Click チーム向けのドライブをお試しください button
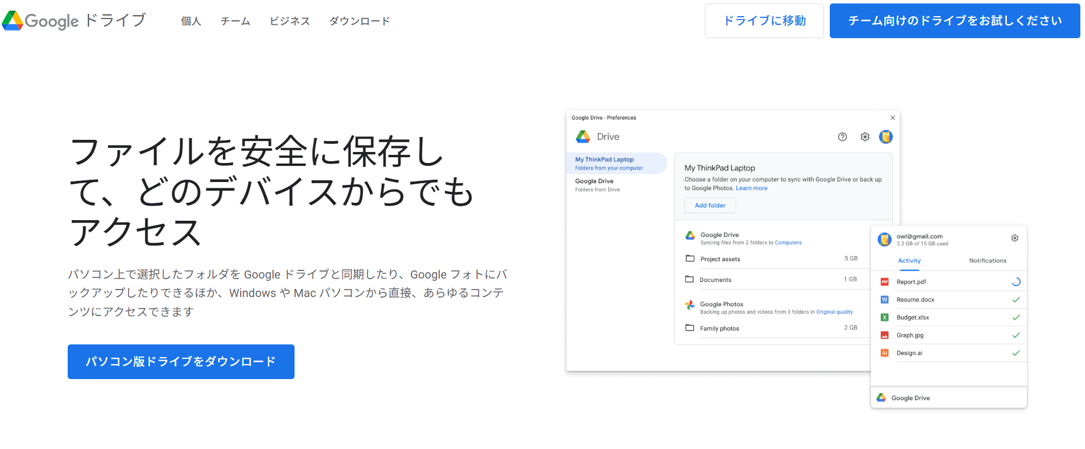Screen dimensions: 1085x449 955,21
